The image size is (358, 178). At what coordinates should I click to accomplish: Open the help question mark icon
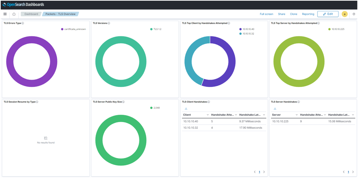[x=354, y=14]
